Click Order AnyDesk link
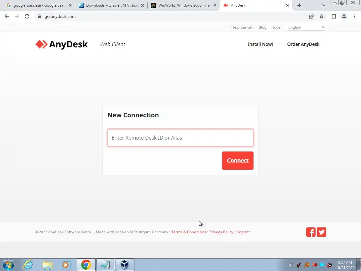This screenshot has height=271, width=361. [x=303, y=44]
